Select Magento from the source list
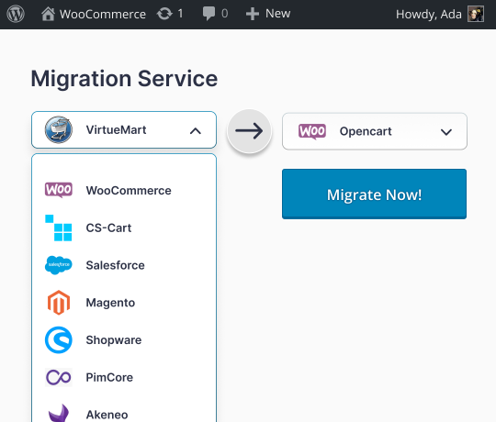The width and height of the screenshot is (496, 422). (x=124, y=303)
